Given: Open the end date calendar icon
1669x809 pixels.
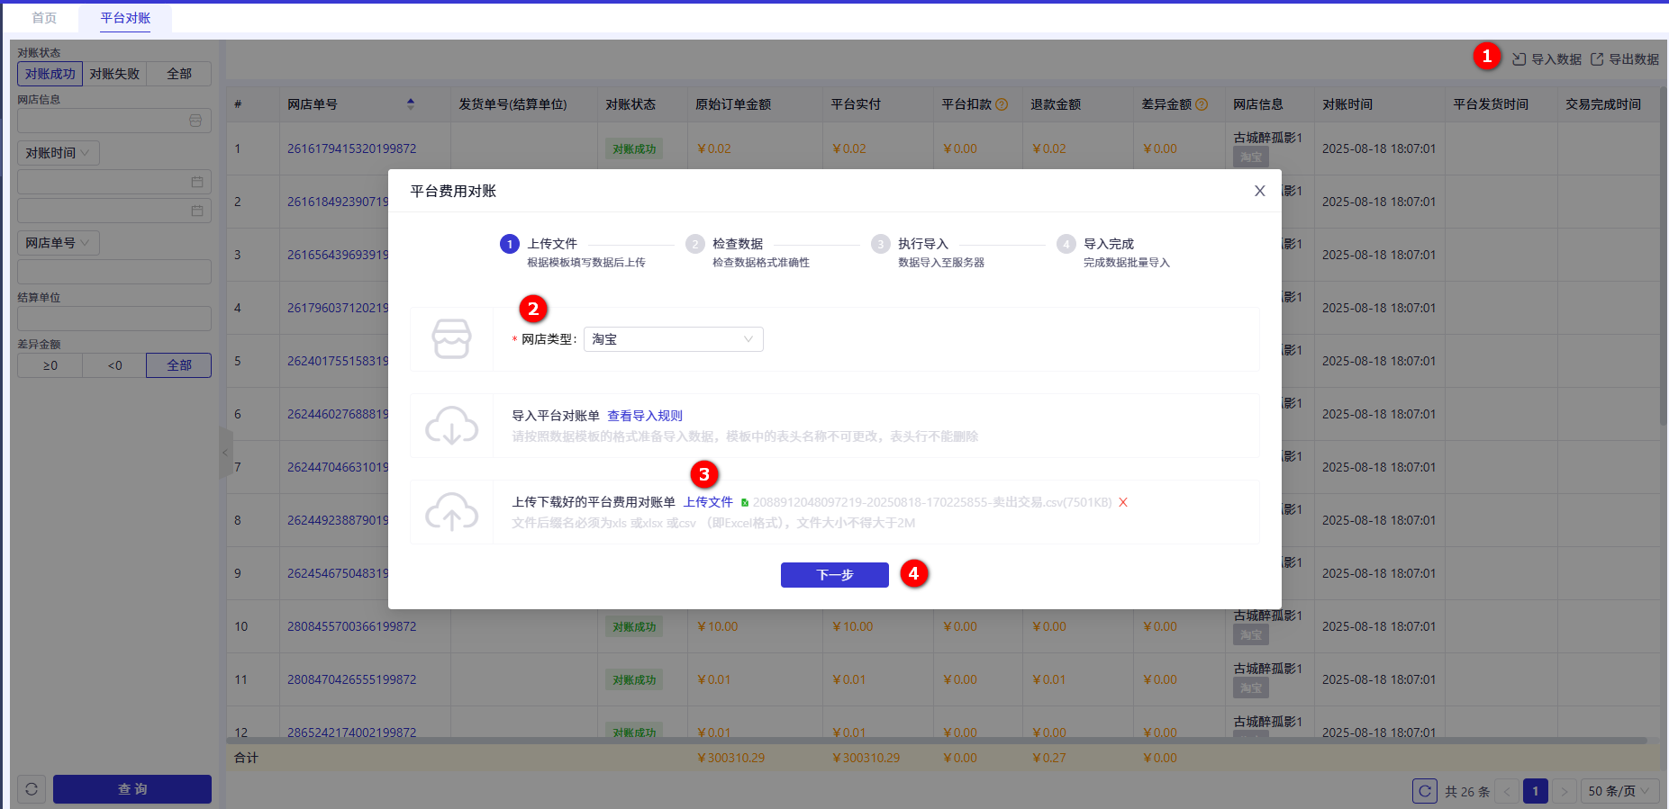Looking at the screenshot, I should click(x=197, y=211).
